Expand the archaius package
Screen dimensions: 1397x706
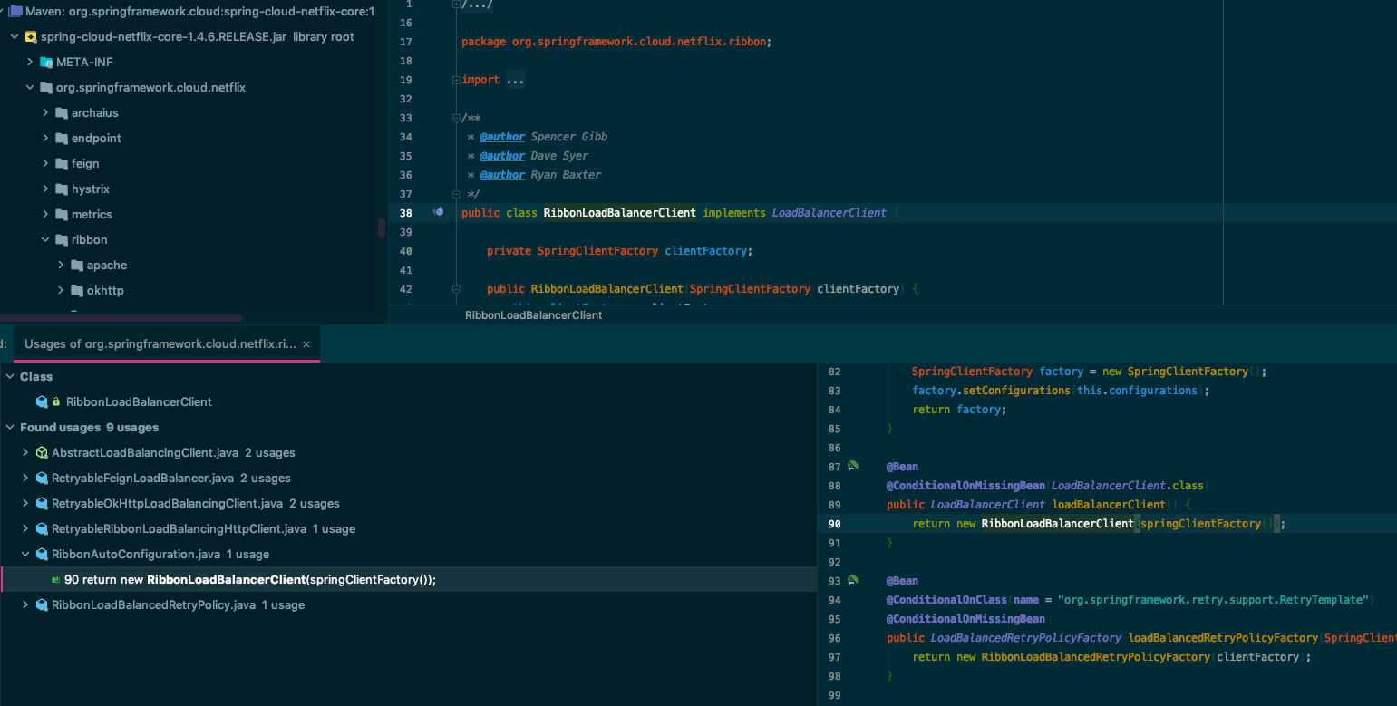(x=45, y=113)
